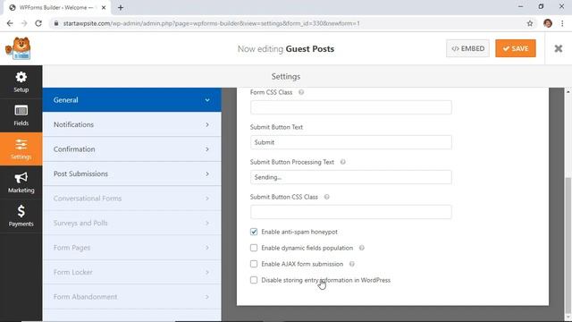Open the Surveys and Polls tab
572x322 pixels.
(131, 223)
